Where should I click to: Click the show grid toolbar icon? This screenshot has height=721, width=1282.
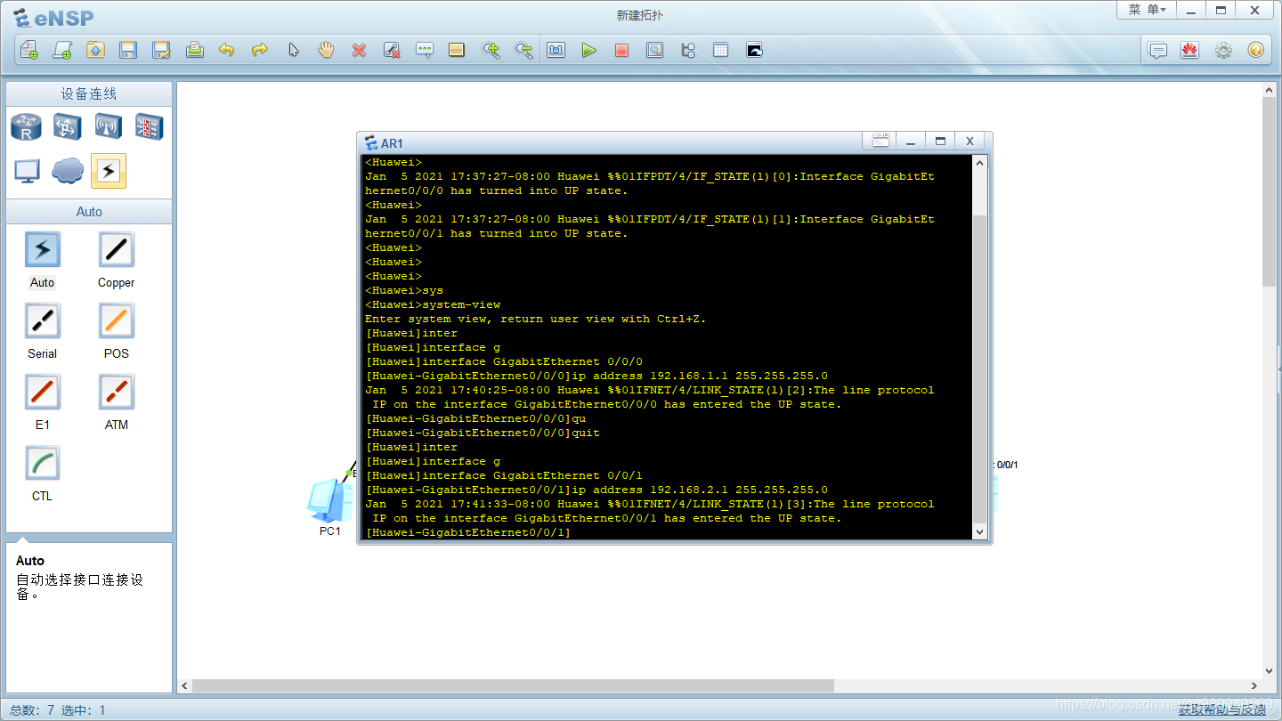(720, 51)
